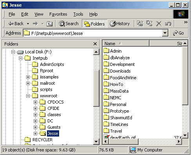Image resolution: width=191 pixels, height=155 pixels.
Task: Collapse the Inetpub tree node
Action: (x=20, y=58)
